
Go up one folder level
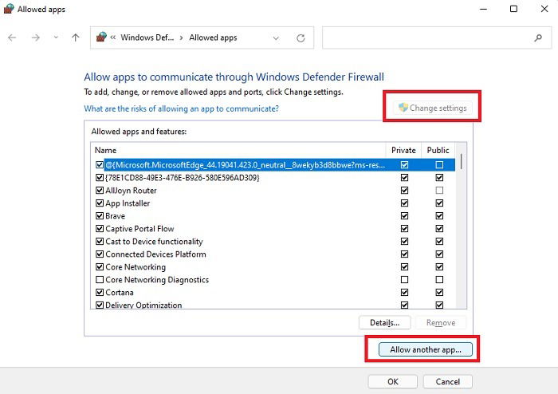pyautogui.click(x=76, y=37)
